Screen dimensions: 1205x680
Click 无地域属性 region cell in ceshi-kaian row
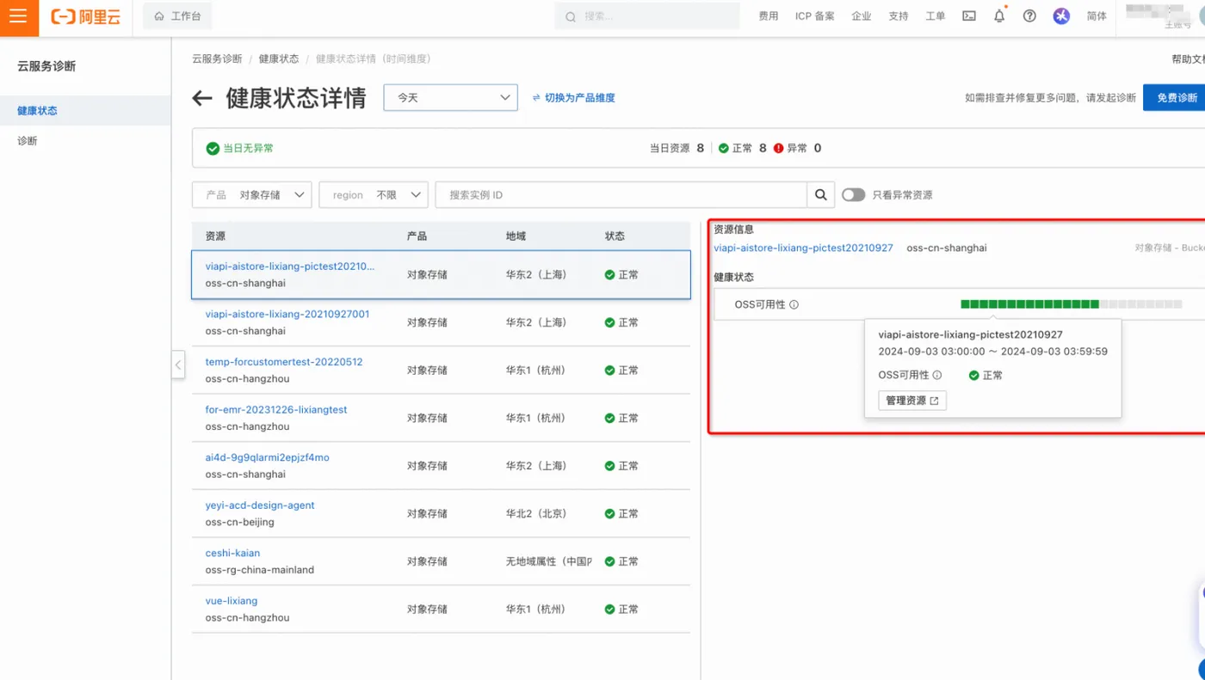548,561
